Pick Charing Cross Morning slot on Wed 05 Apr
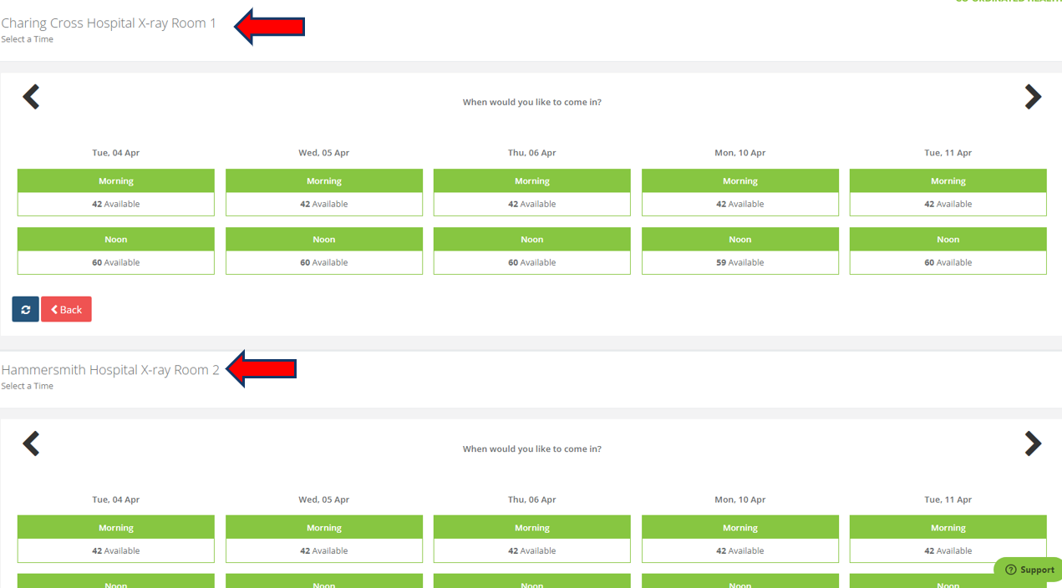Image resolution: width=1062 pixels, height=588 pixels. [324, 192]
